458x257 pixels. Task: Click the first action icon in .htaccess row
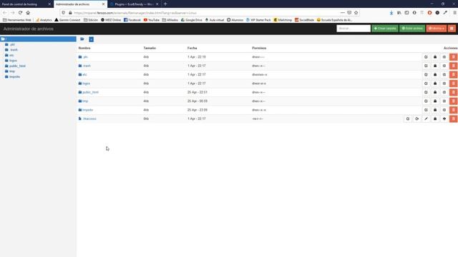(x=408, y=119)
